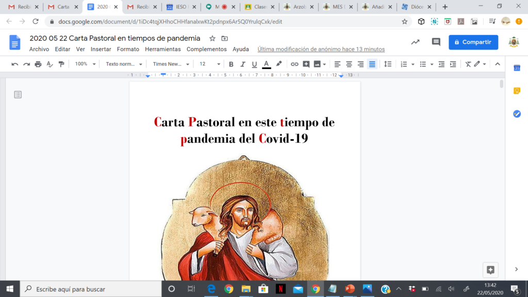Open the activity dashboard trend icon
The image size is (528, 297).
[415, 42]
